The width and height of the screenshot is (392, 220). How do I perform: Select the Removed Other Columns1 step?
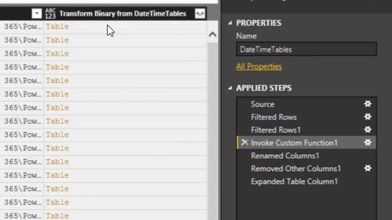tap(306, 169)
